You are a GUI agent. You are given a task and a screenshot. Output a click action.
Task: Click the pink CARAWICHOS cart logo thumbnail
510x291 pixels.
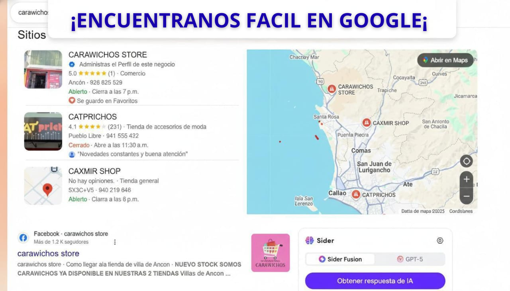(271, 252)
